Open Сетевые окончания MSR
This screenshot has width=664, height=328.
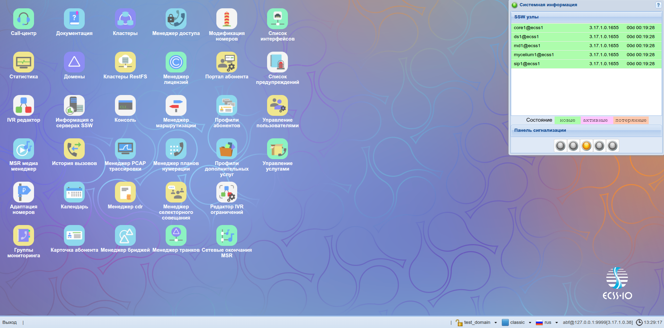pos(227,235)
